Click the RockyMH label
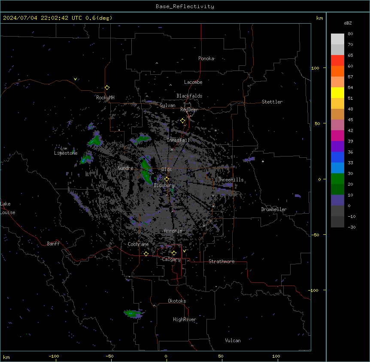 click(x=105, y=97)
